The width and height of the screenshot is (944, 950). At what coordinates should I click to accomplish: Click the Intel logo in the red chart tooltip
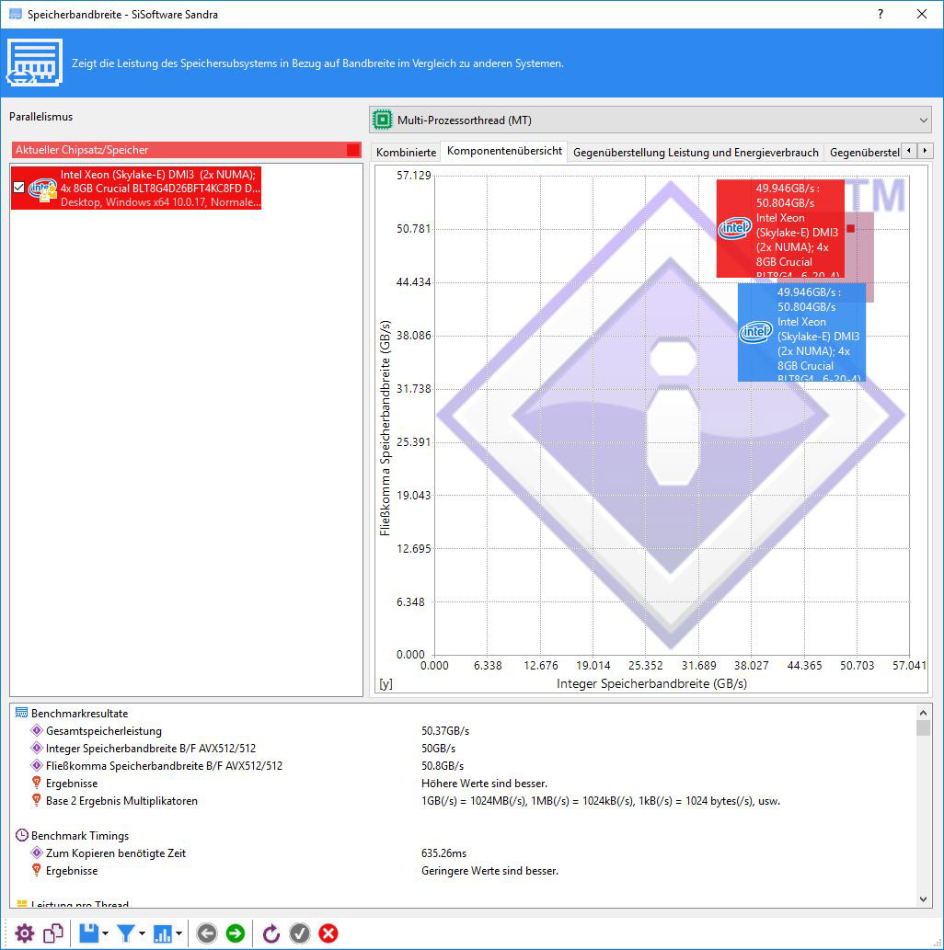[735, 228]
